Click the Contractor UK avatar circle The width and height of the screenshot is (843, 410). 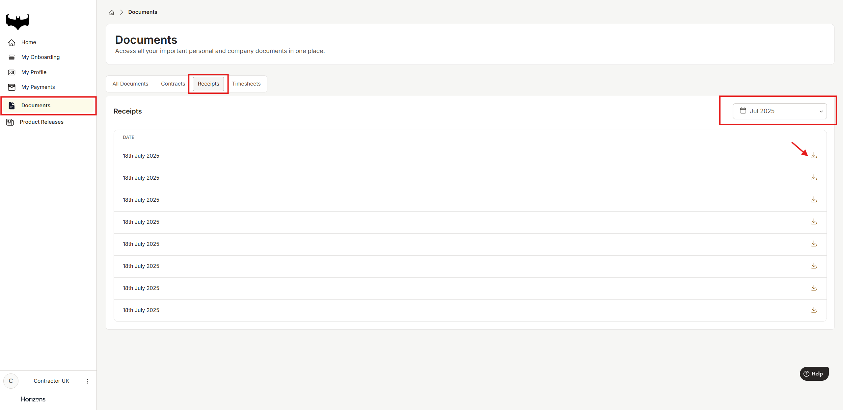11,381
